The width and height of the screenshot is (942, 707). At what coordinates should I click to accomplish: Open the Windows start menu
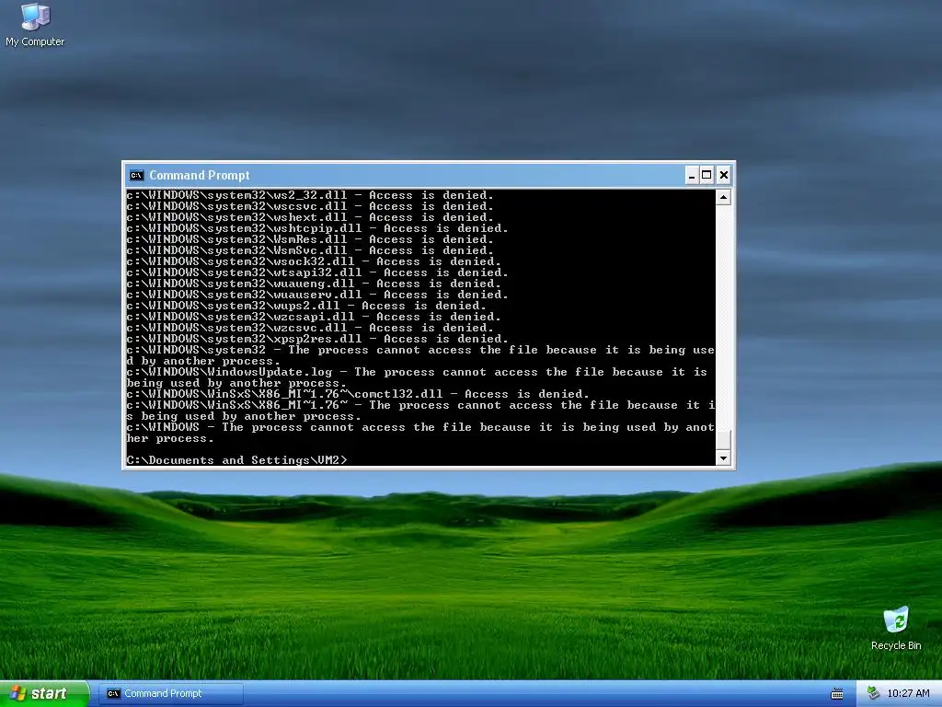(44, 693)
